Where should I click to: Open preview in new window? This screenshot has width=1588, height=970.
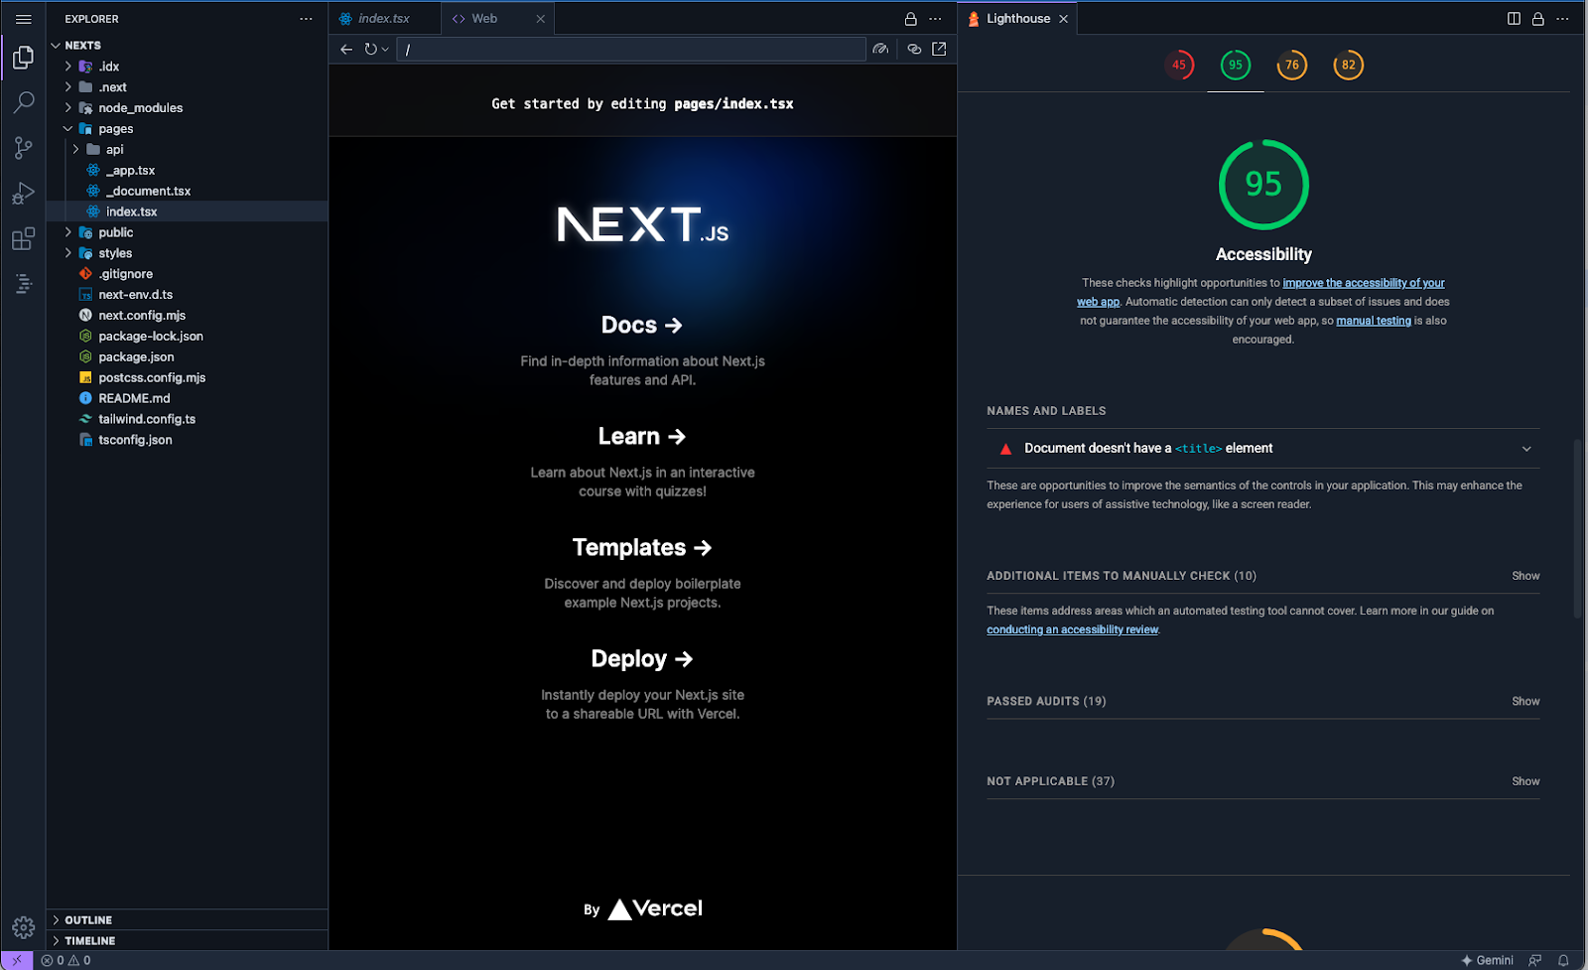(939, 49)
